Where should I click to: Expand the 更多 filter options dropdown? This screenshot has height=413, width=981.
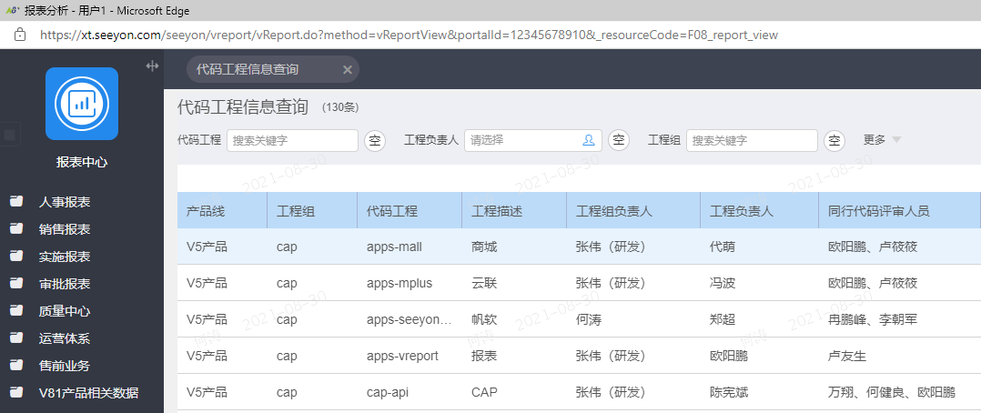882,140
